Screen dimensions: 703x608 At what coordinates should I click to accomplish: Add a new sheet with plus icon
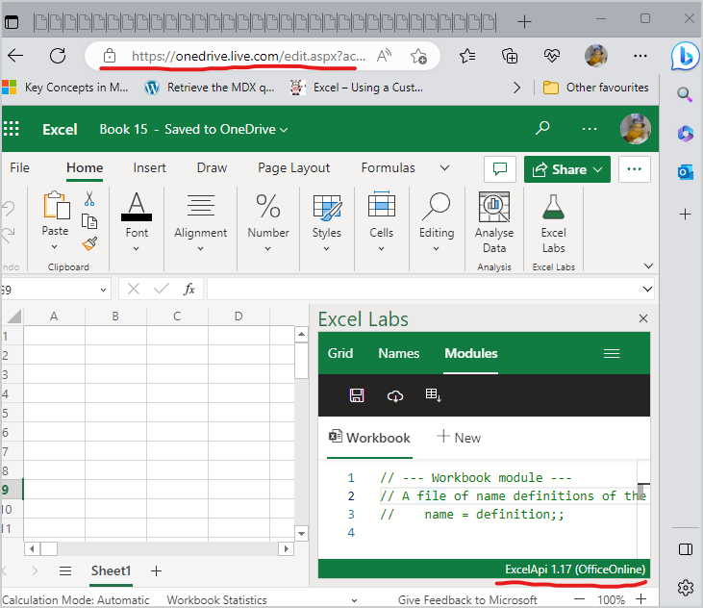tap(156, 570)
